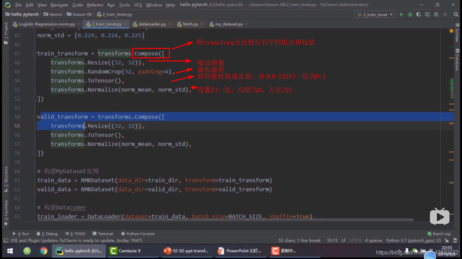Open the Help menu
This screenshot has height=259, width=462.
[x=170, y=5]
